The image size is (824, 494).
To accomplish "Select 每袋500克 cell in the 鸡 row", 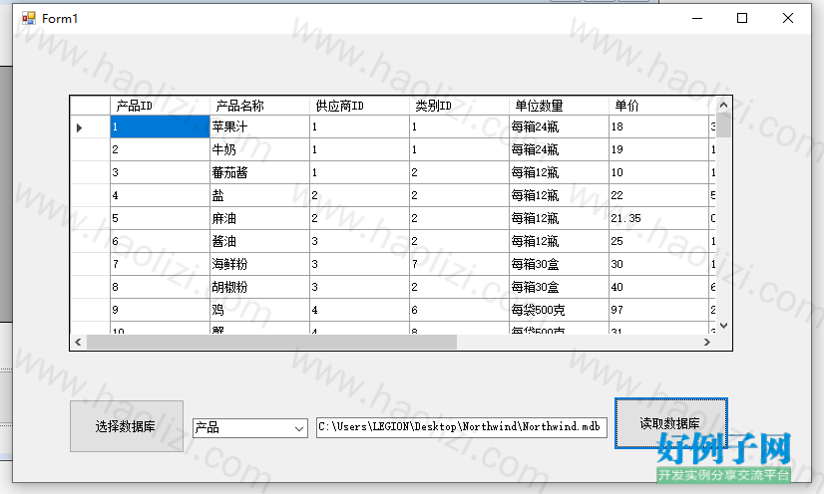I will [x=559, y=310].
